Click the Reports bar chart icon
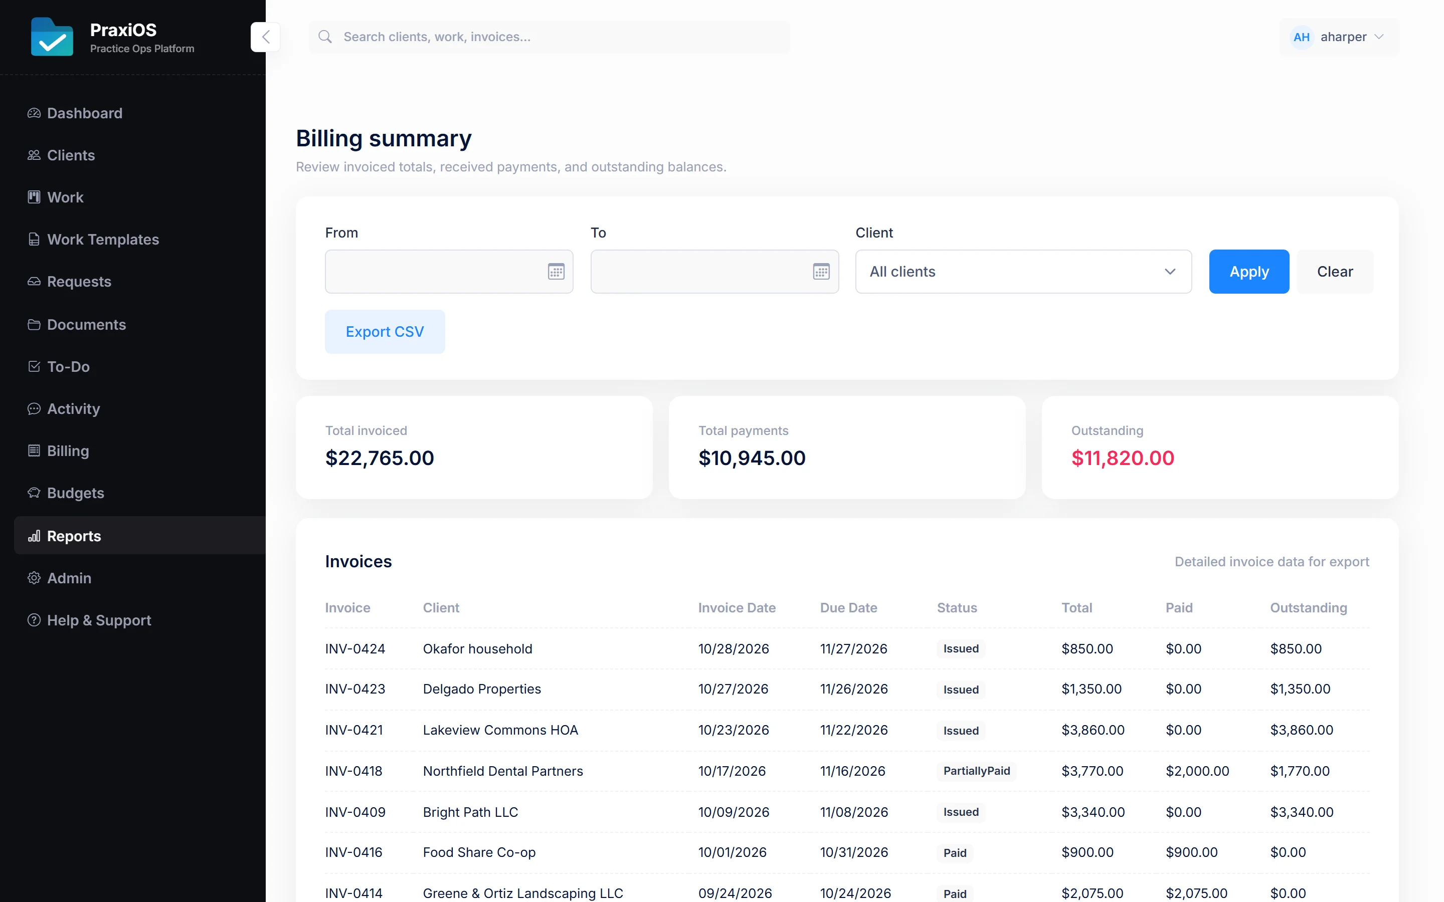The image size is (1444, 902). point(34,536)
